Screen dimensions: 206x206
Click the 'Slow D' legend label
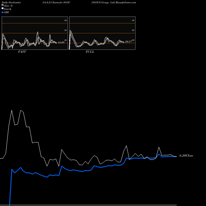[x=8, y=6]
